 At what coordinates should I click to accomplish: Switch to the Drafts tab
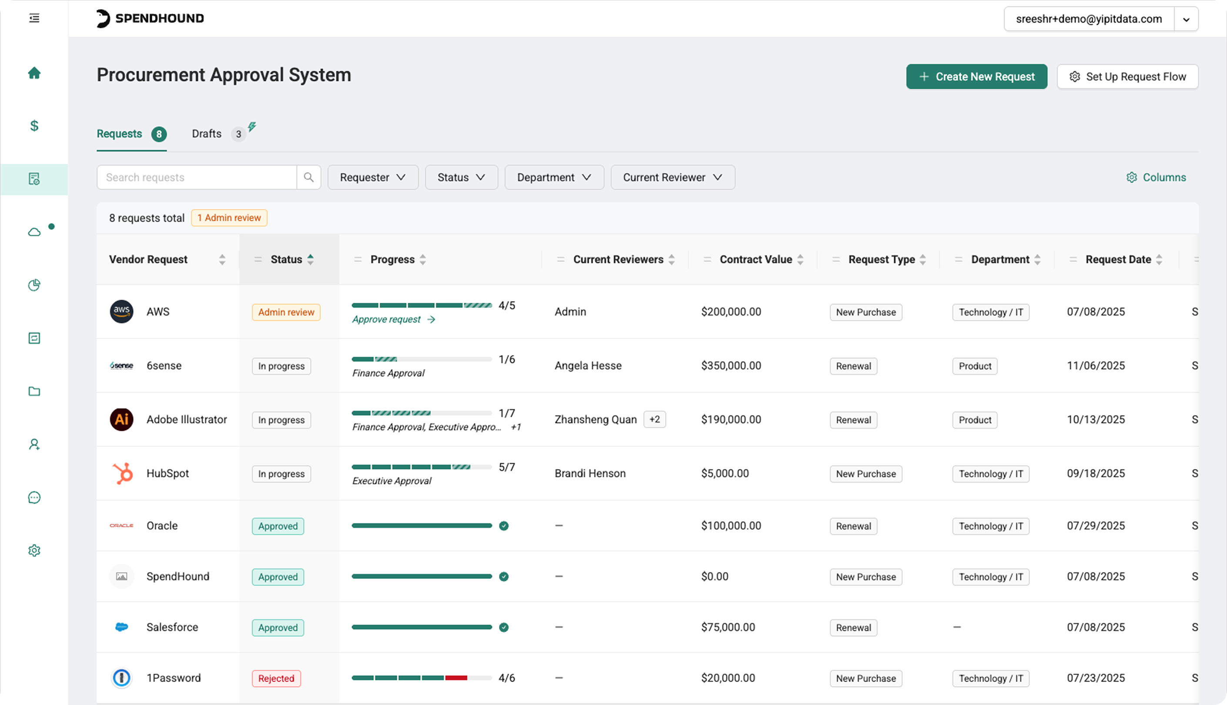(x=207, y=134)
